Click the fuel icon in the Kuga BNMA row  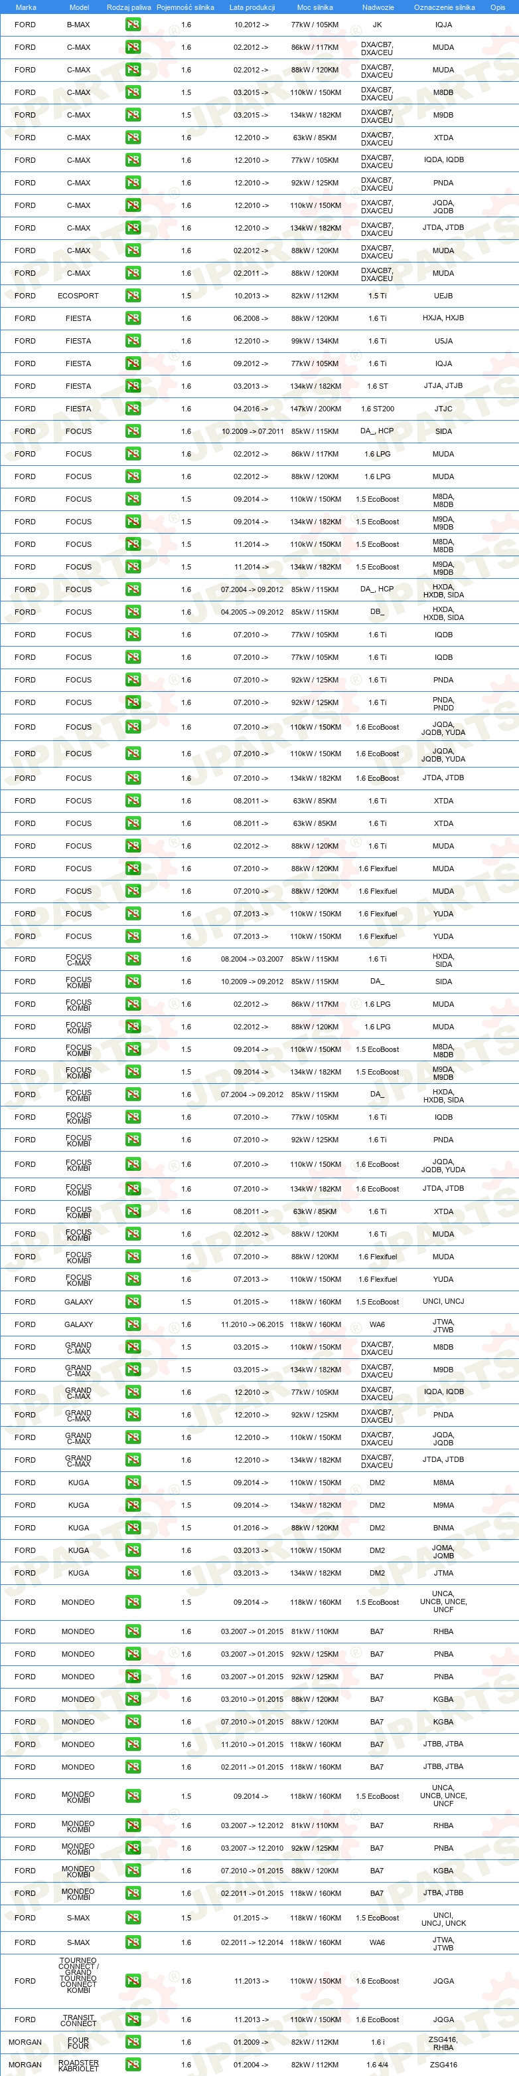click(x=133, y=1527)
